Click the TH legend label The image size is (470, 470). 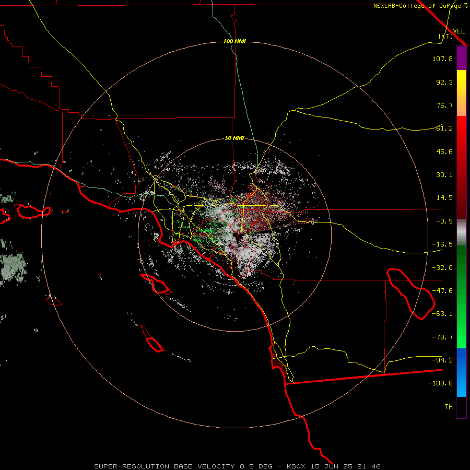(449, 407)
